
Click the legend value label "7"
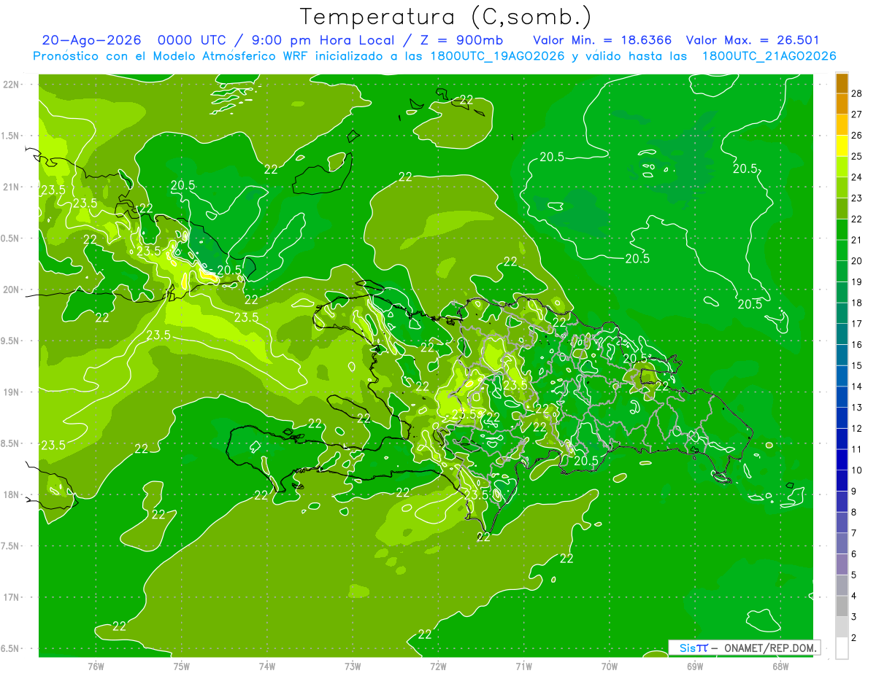coord(854,533)
